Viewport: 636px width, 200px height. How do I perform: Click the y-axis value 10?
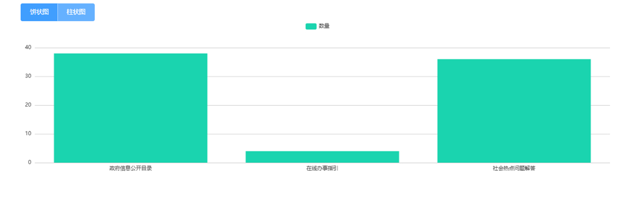click(28, 134)
